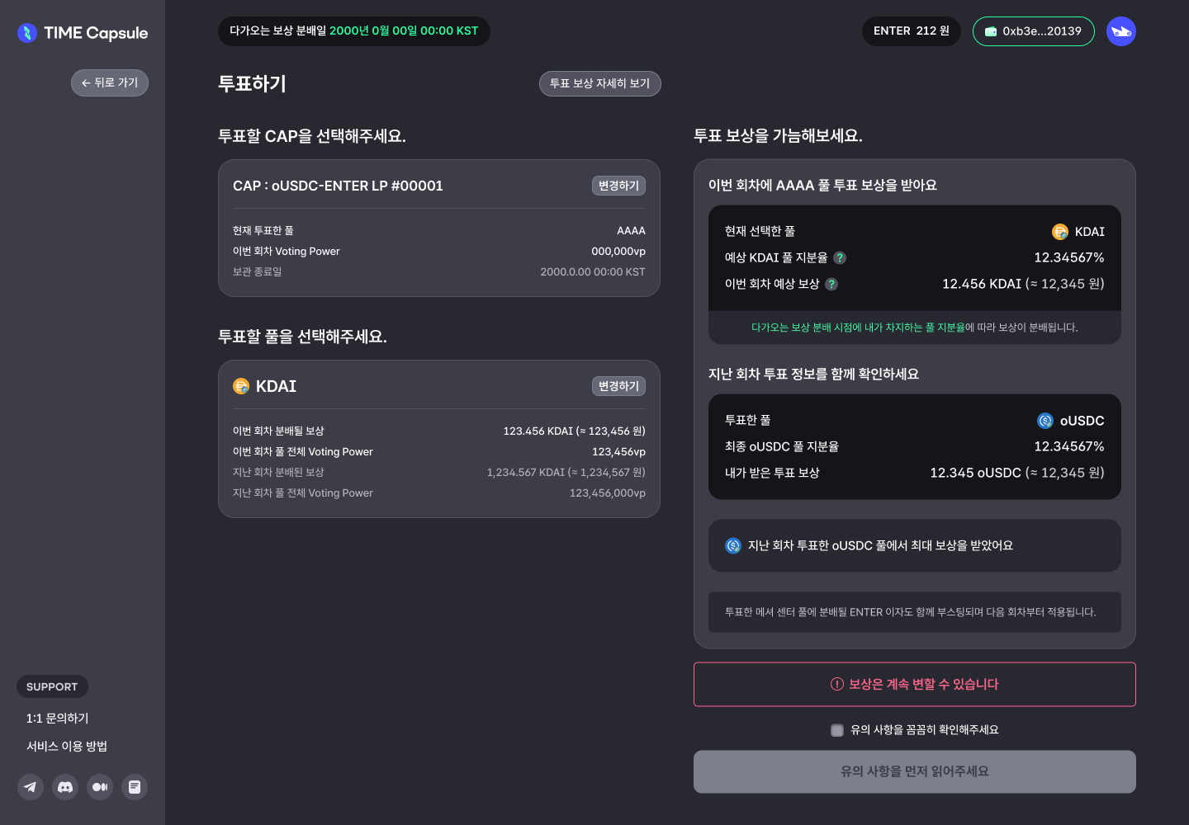Click the help icon beside 이번 회차 예상 보상
Image resolution: width=1189 pixels, height=825 pixels.
tap(831, 284)
